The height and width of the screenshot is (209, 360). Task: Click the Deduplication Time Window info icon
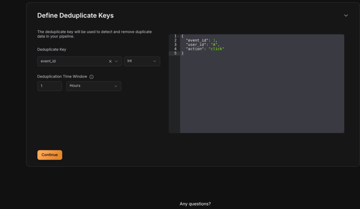coord(91,77)
